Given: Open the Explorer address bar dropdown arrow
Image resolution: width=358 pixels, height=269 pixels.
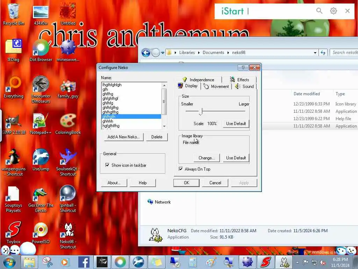Looking at the screenshot, I should (315, 53).
